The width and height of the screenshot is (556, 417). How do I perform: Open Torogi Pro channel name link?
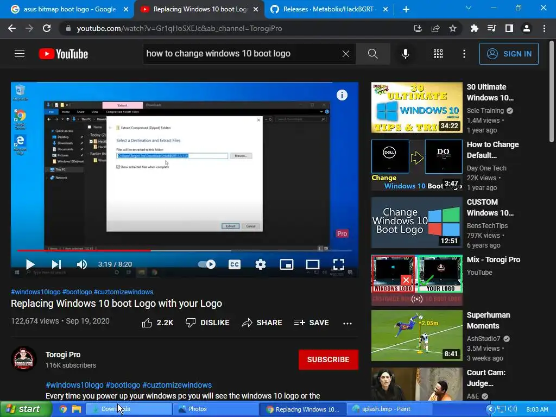(x=63, y=355)
